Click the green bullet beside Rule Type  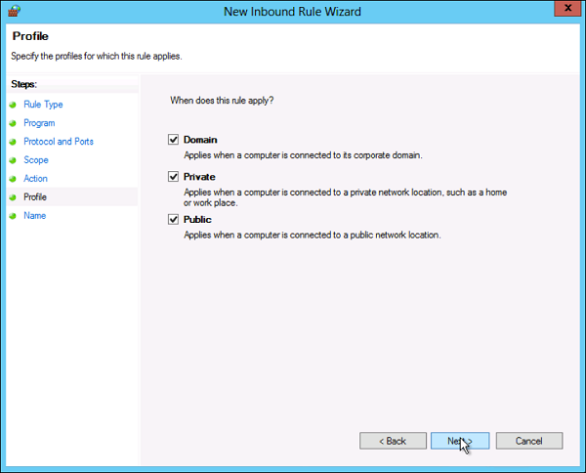click(13, 105)
